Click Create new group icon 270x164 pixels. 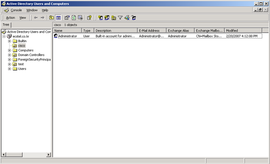point(107,18)
